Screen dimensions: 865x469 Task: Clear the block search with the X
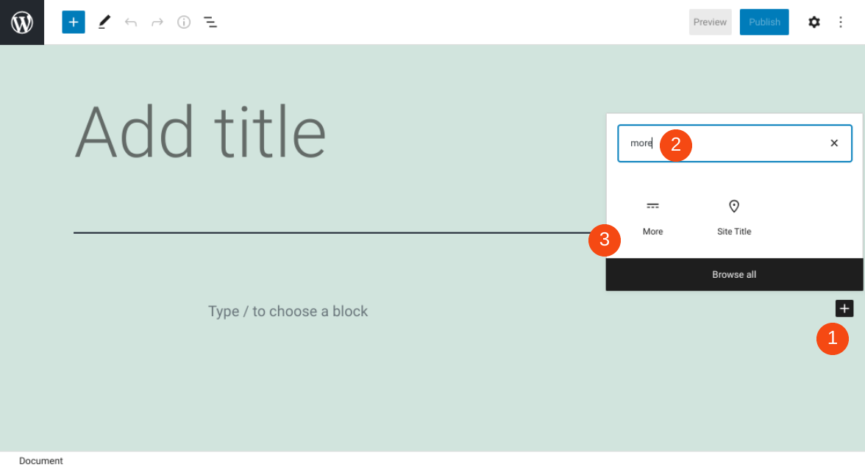[834, 143]
